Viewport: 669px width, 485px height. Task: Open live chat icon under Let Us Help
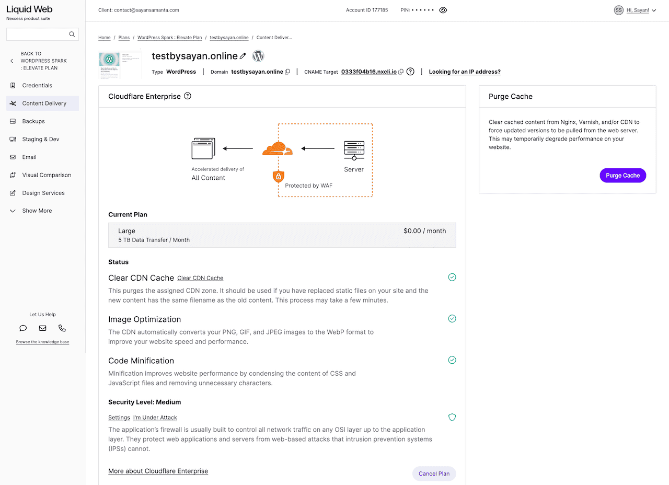click(23, 328)
